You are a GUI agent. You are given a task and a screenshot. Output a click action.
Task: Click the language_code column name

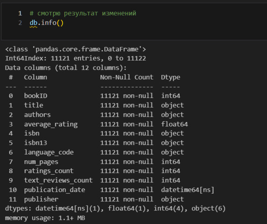pyautogui.click(x=49, y=152)
